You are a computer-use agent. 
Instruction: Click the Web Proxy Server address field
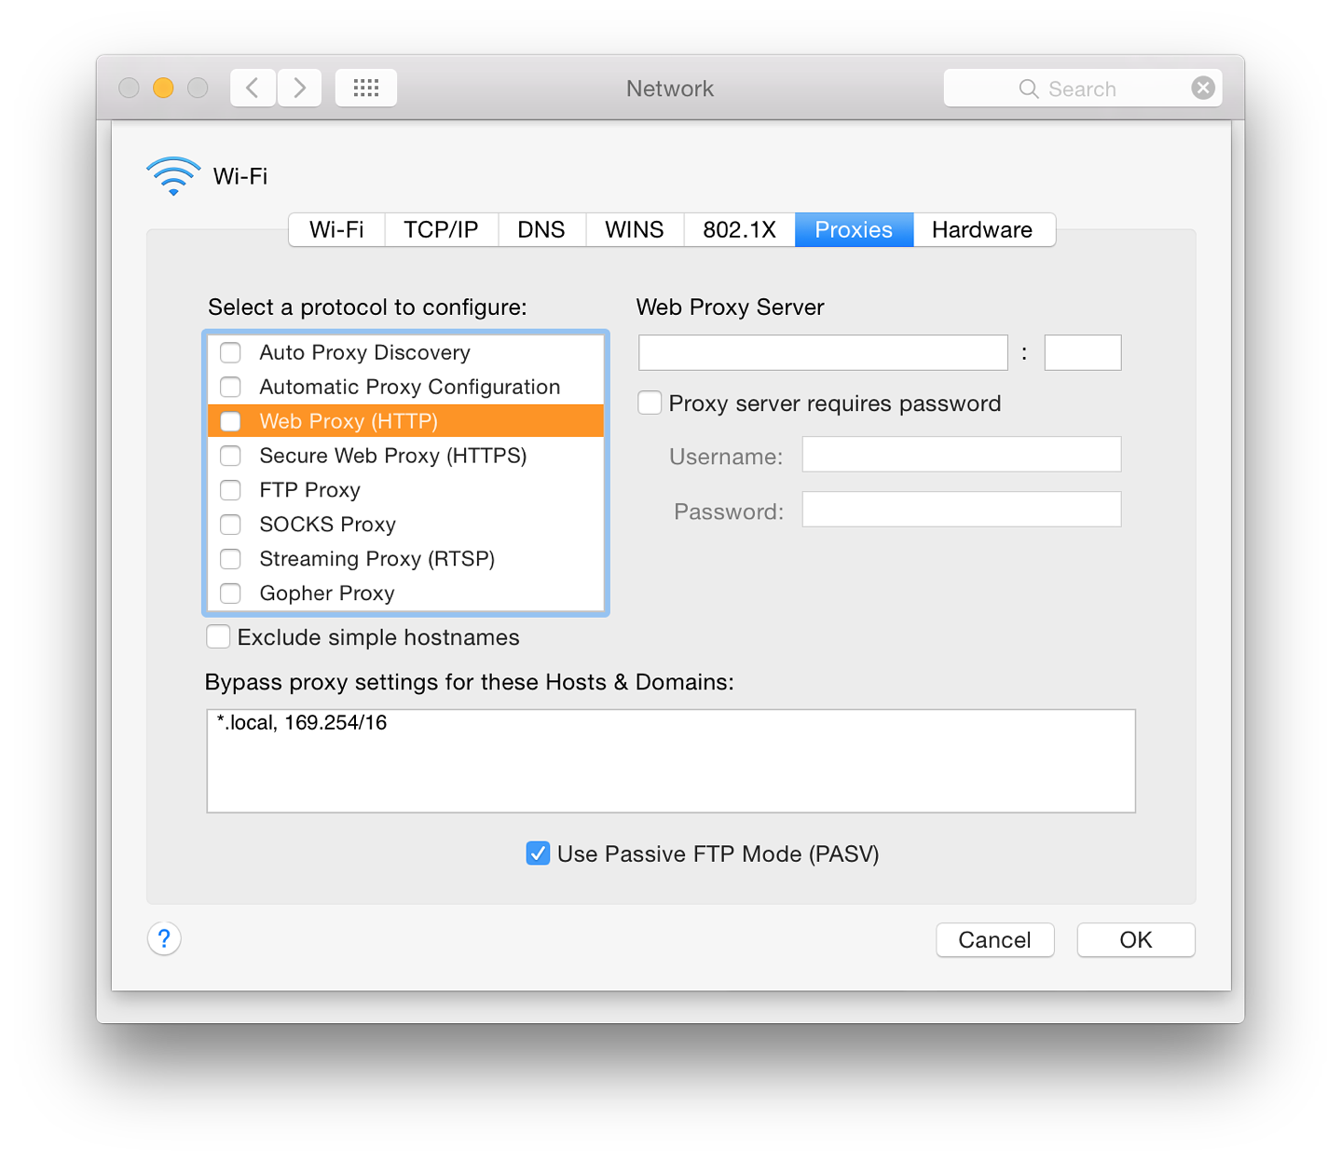[823, 352]
